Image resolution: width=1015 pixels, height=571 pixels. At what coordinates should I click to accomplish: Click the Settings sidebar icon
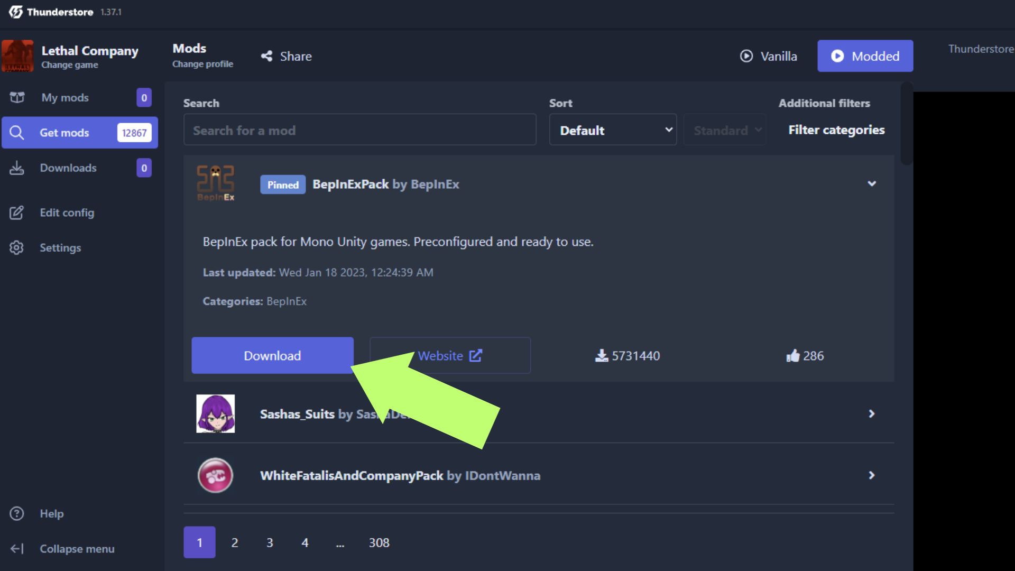click(x=17, y=247)
